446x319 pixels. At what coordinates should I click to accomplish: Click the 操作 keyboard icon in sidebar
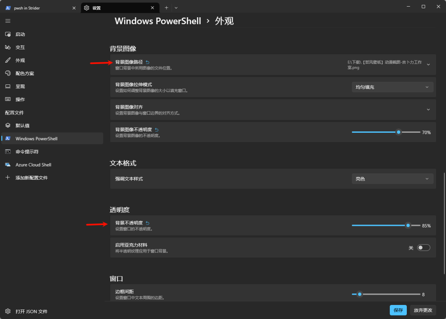tap(8, 99)
